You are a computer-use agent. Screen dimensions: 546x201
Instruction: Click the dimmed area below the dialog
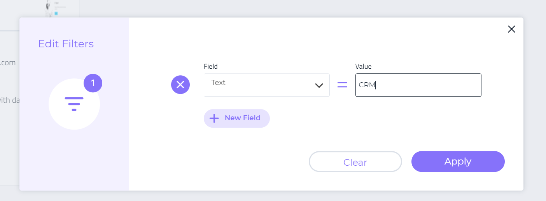tap(272, 196)
